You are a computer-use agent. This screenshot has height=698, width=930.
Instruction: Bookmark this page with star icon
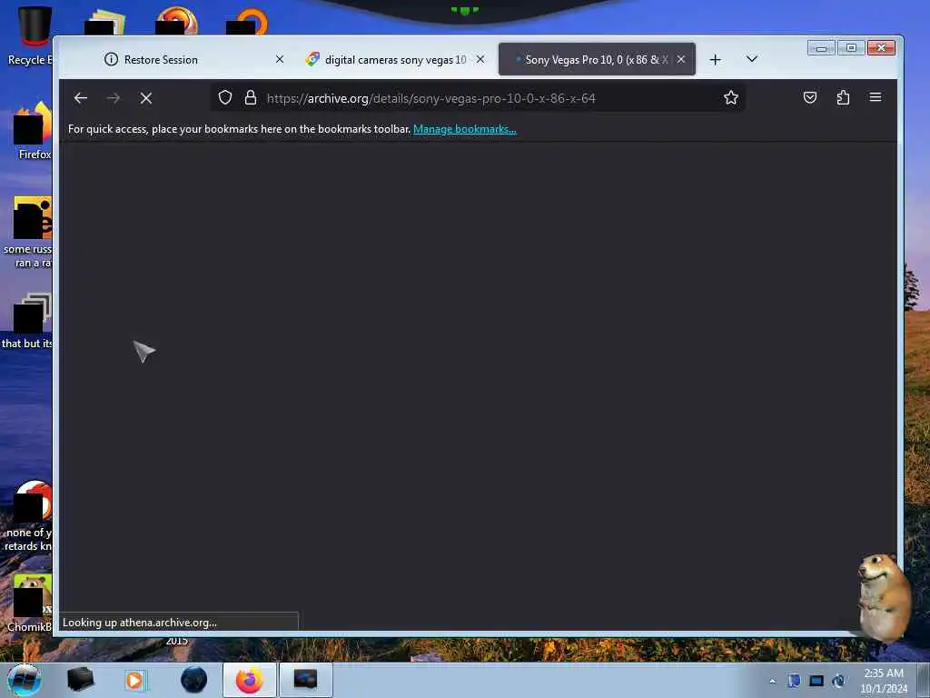[x=731, y=97]
